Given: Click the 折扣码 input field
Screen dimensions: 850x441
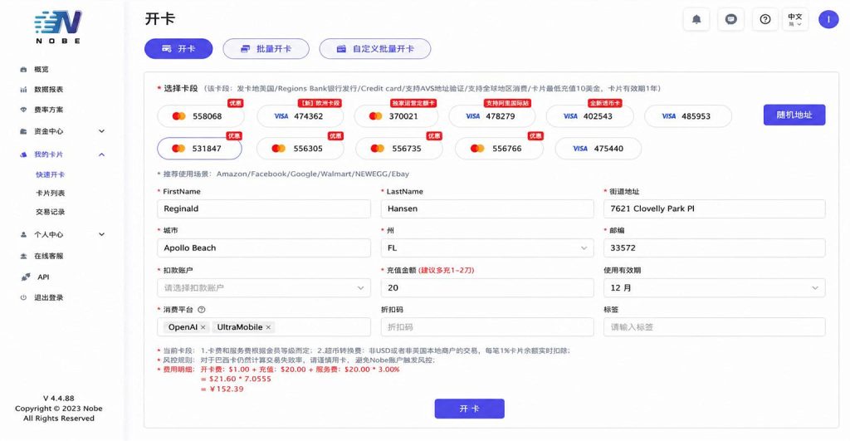Looking at the screenshot, I should click(487, 327).
